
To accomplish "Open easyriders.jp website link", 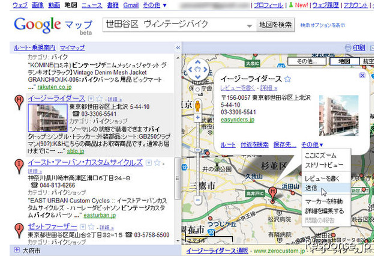I will (238, 120).
